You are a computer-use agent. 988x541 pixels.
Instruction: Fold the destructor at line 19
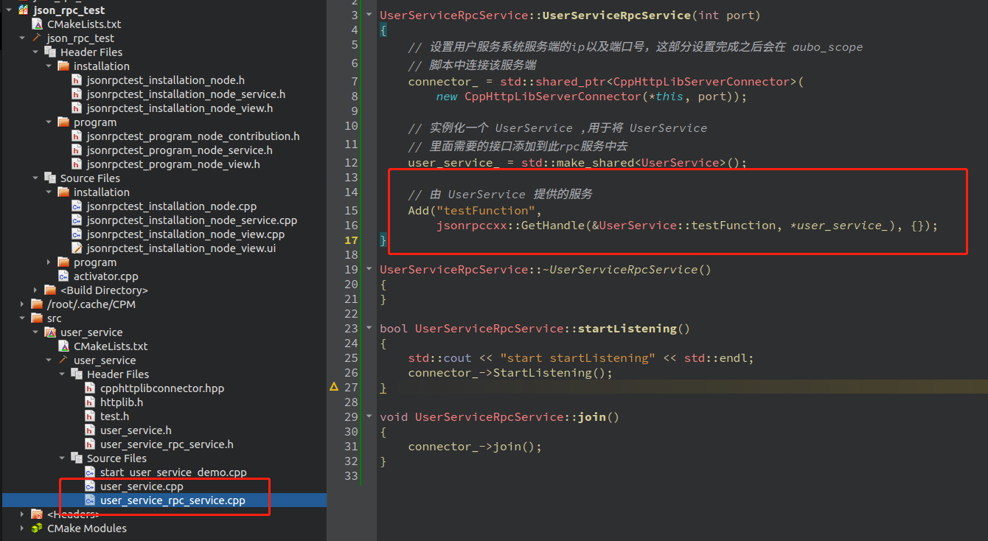(369, 270)
